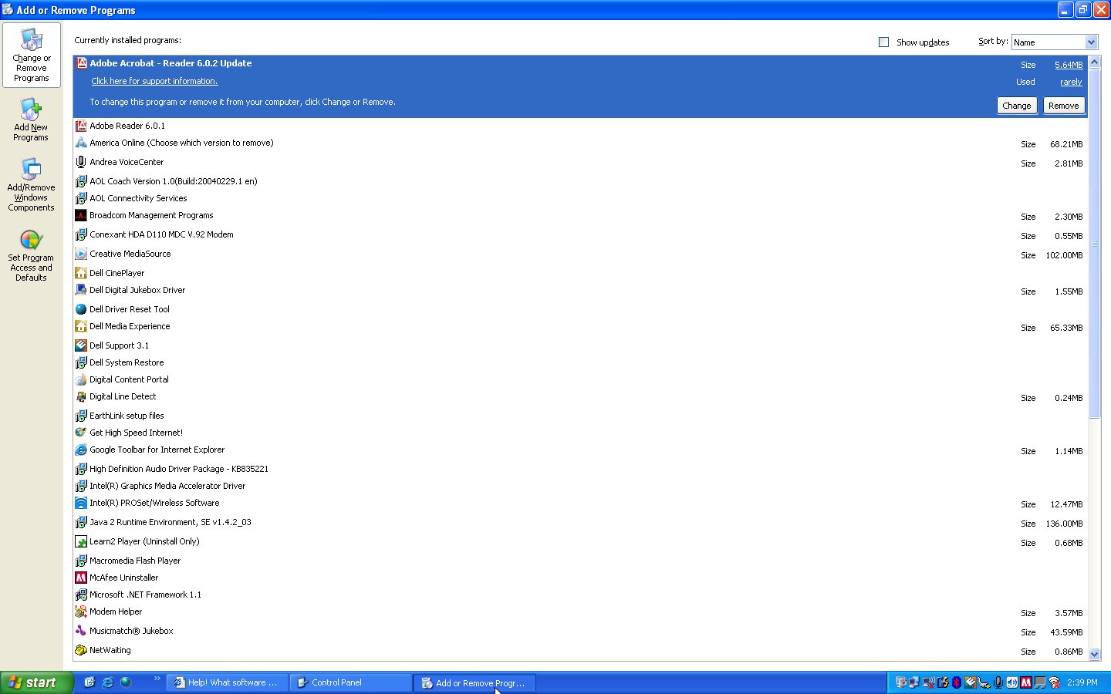Open Set Program Access and Defaults icon
Viewport: 1111px width, 694px height.
31,256
